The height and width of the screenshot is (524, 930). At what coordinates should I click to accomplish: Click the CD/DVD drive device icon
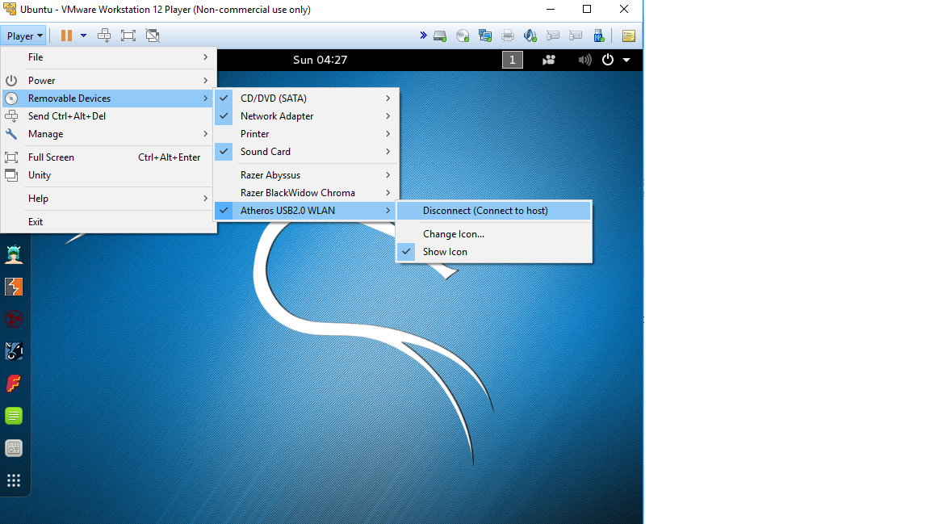pos(463,36)
